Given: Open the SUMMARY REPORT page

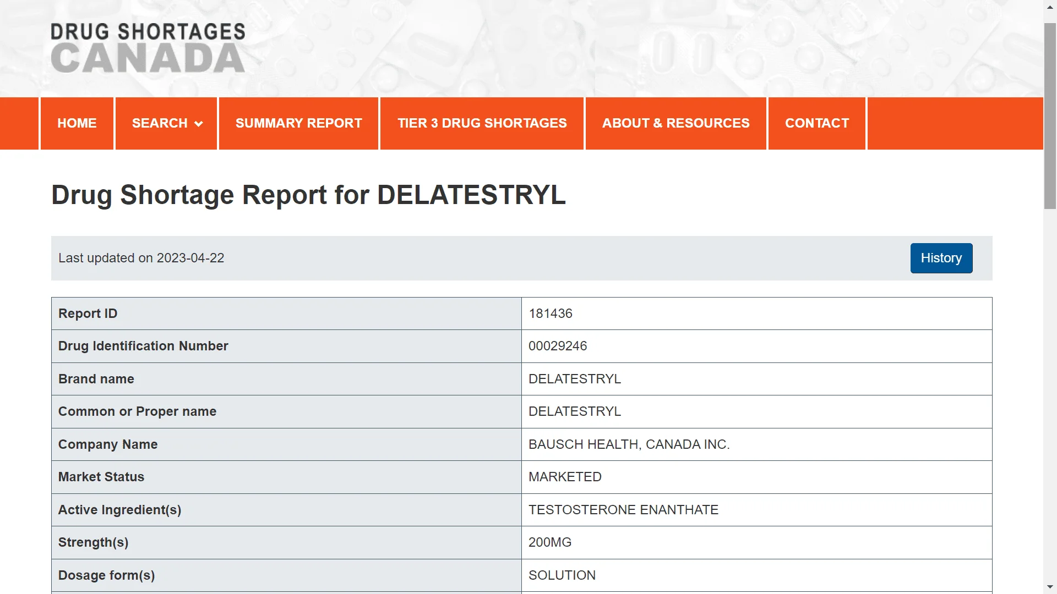Looking at the screenshot, I should coord(299,123).
